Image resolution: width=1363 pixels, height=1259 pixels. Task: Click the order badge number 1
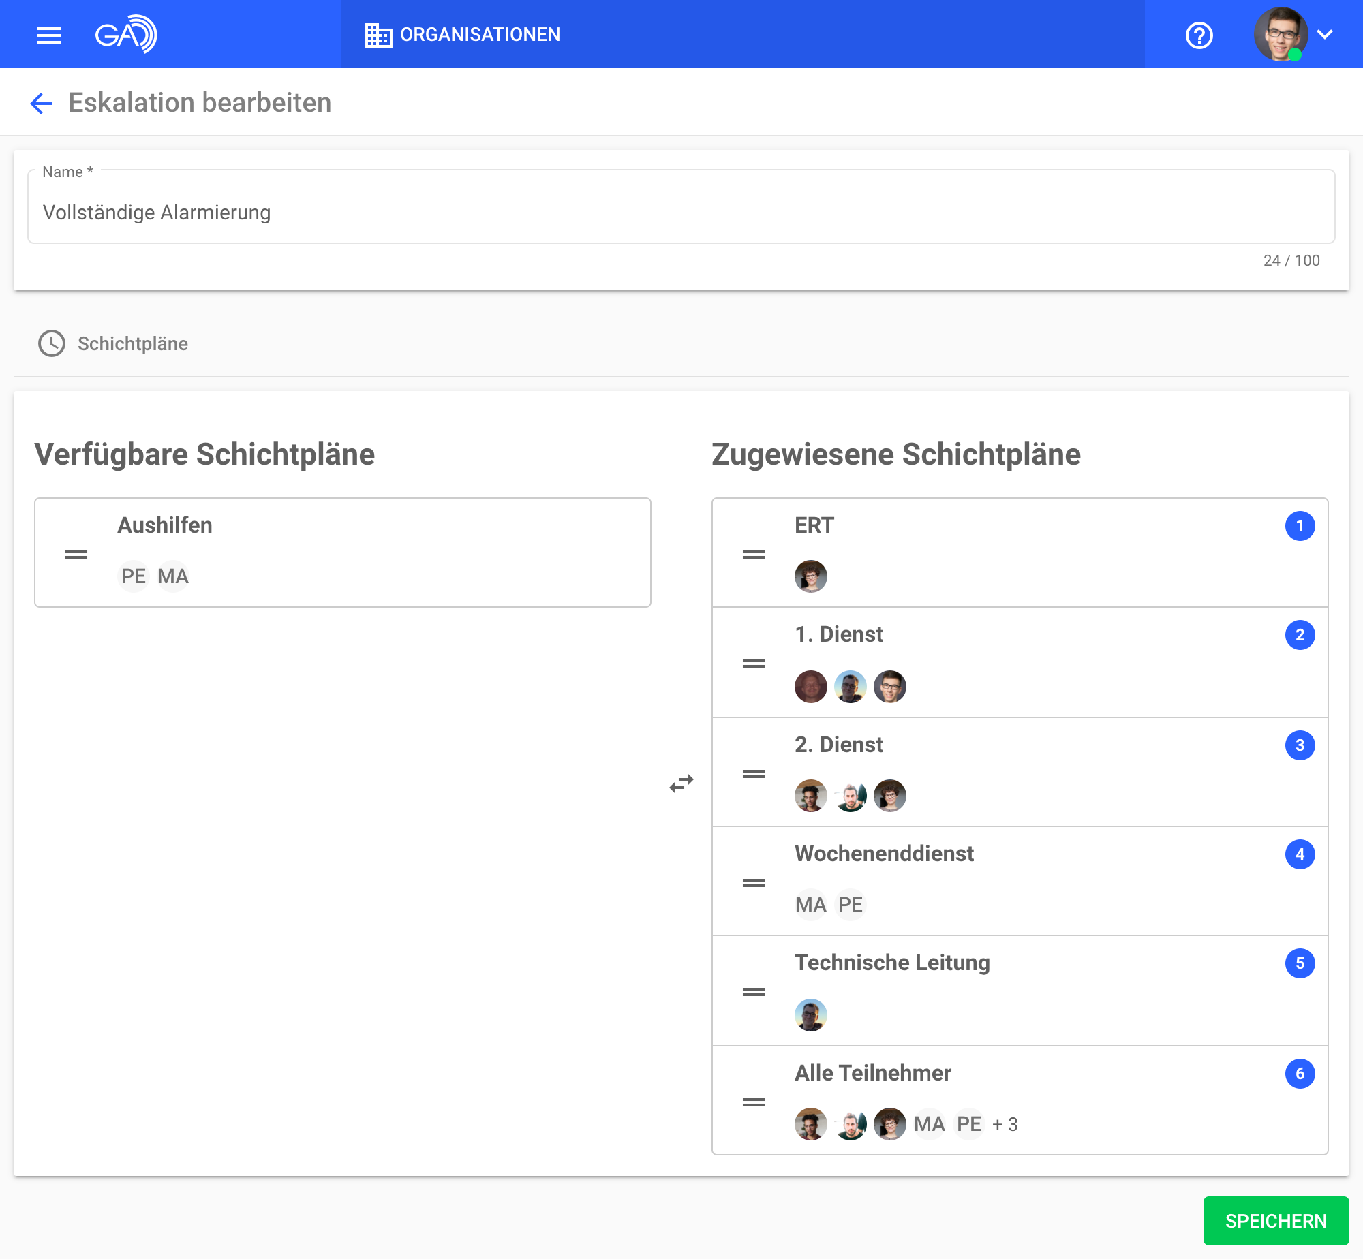coord(1300,526)
